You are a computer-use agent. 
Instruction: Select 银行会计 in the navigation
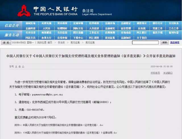tap(158, 23)
